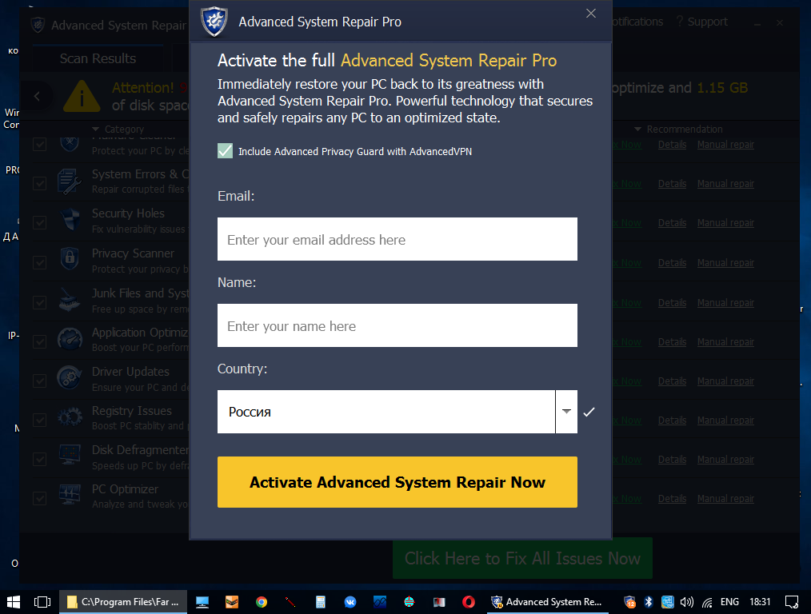This screenshot has height=614, width=811.
Task: Click the network tray icon
Action: [x=707, y=601]
